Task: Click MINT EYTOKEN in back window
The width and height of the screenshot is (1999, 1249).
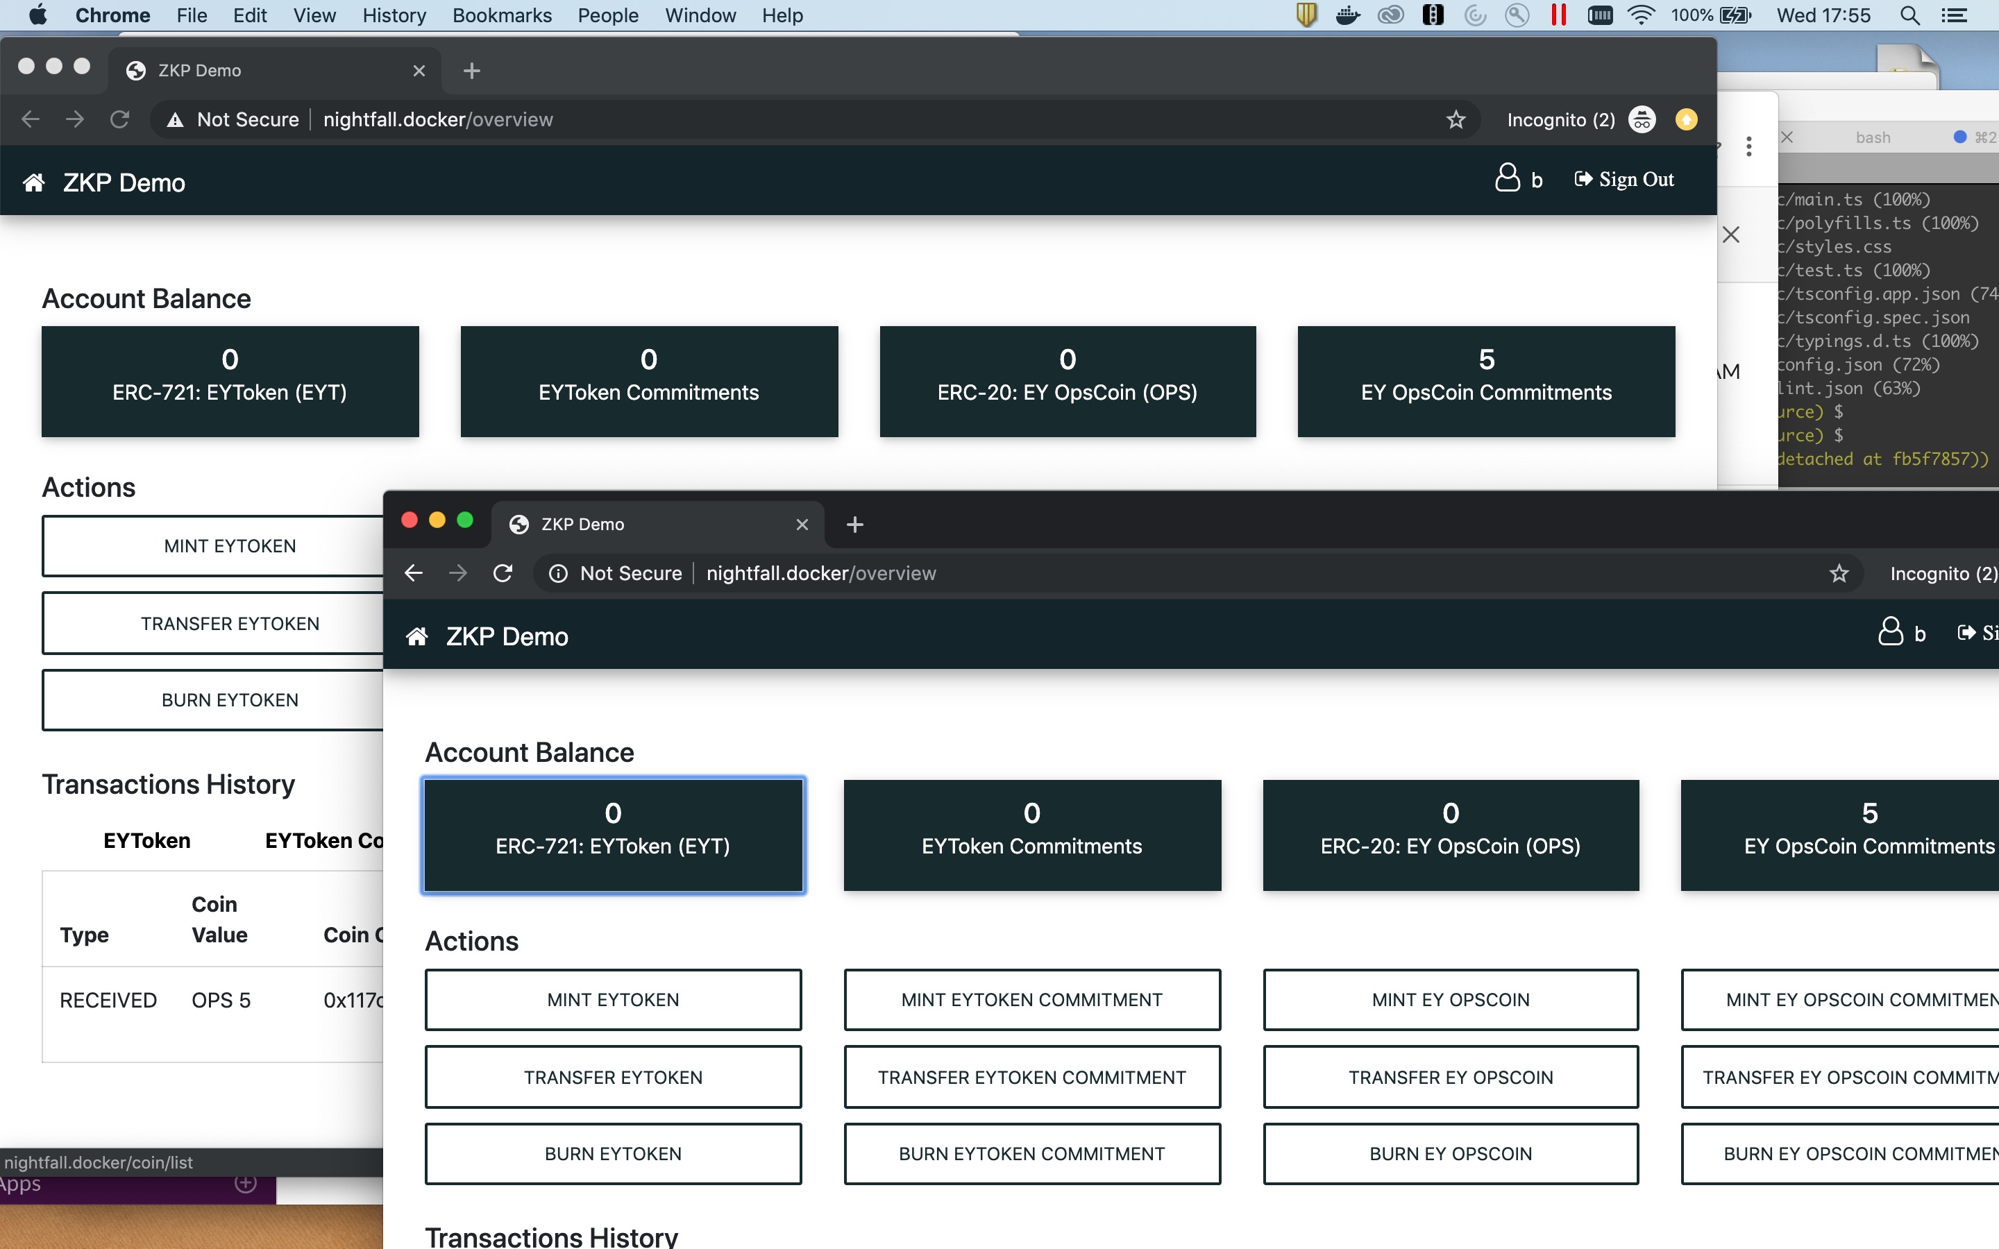Action: click(213, 546)
